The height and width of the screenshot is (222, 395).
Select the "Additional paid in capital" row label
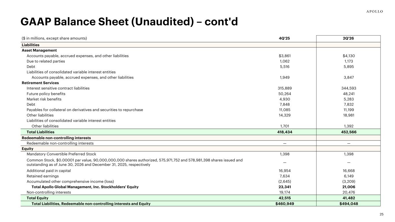tap(49, 171)
